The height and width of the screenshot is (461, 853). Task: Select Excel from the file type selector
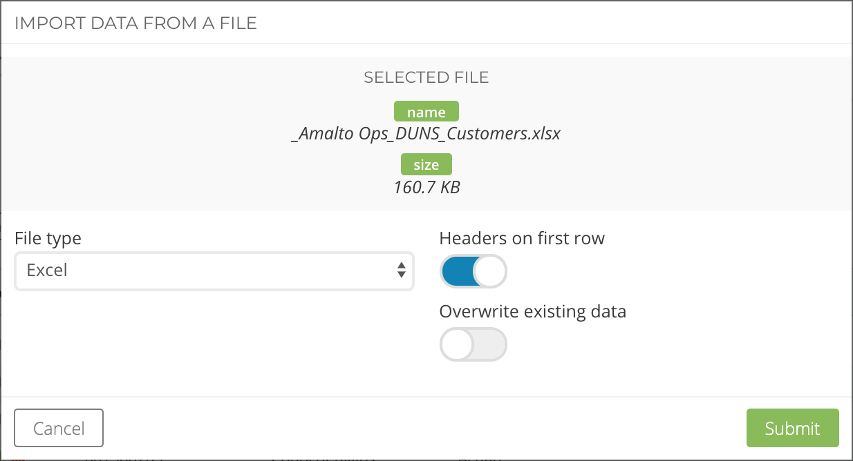point(214,271)
